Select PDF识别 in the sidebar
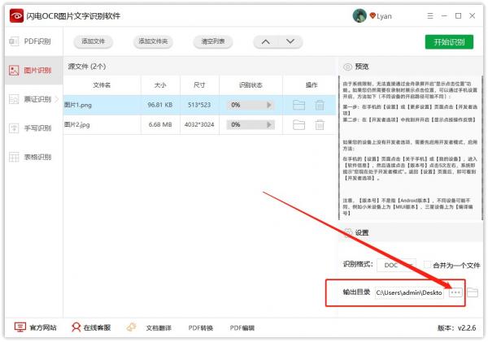488x342 pixels. coord(33,41)
